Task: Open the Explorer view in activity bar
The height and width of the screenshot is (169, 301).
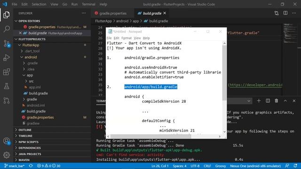Action: [6, 15]
